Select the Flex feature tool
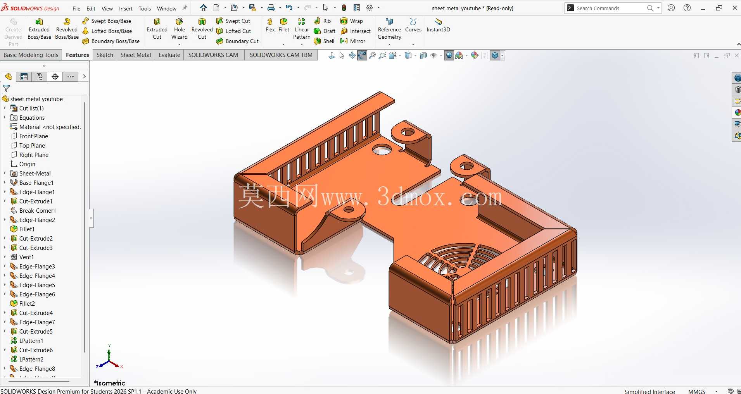741x394 pixels. 270,25
